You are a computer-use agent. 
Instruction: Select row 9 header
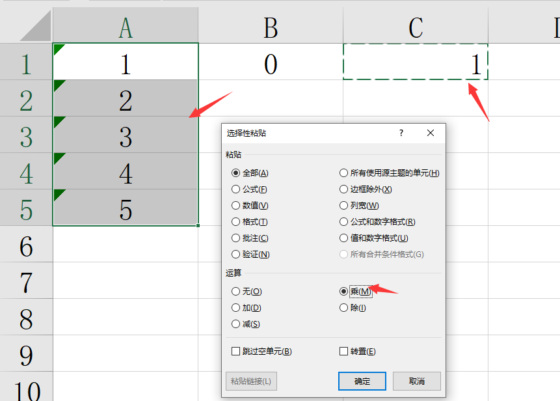(x=26, y=353)
